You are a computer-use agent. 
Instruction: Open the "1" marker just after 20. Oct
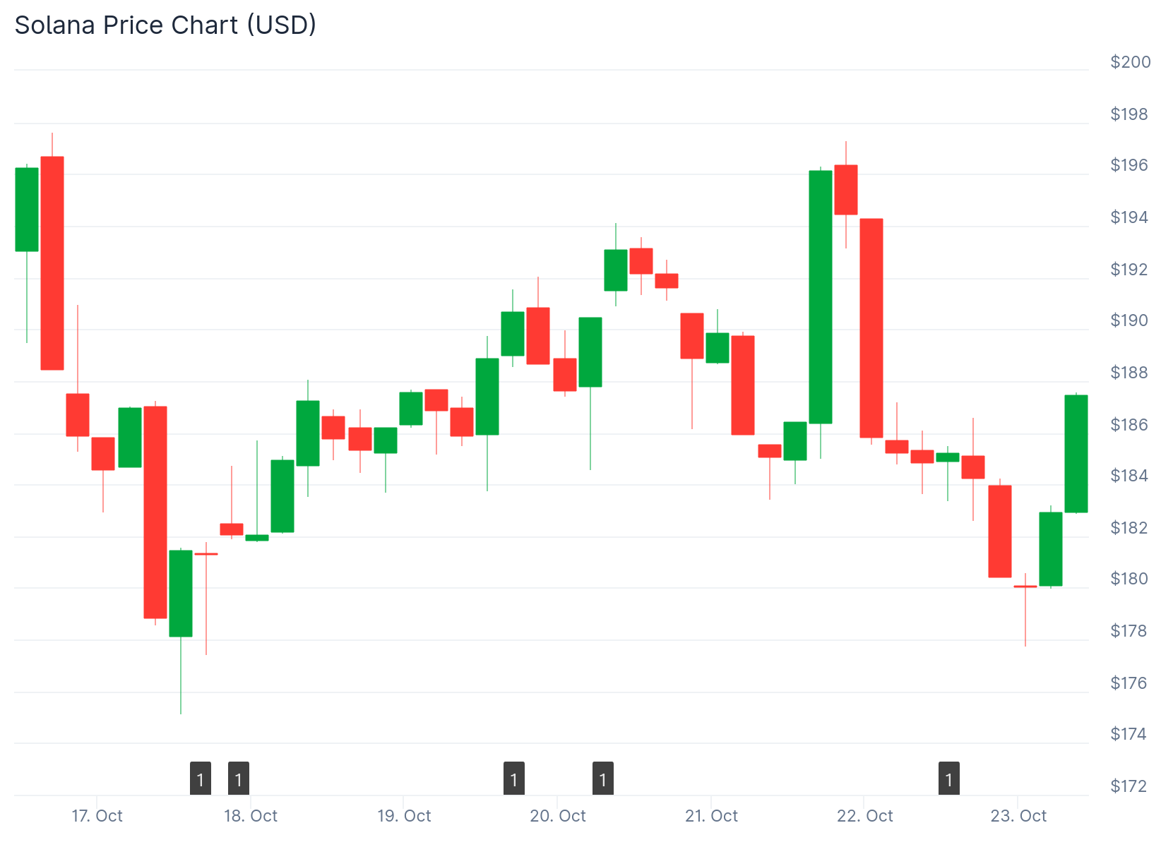point(603,779)
